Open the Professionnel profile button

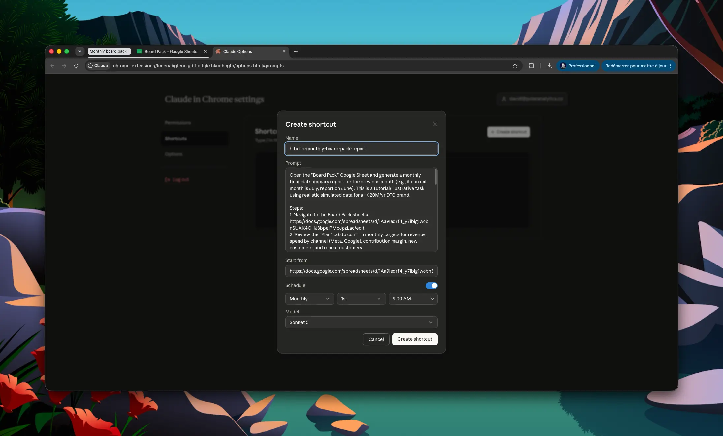point(578,66)
